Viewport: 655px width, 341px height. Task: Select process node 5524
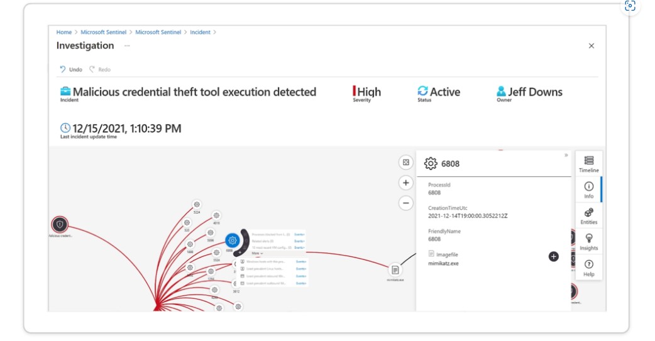coord(216,252)
